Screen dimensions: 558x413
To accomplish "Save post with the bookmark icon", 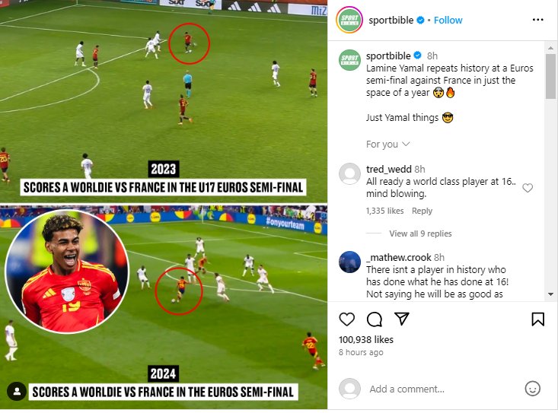I will coord(537,319).
